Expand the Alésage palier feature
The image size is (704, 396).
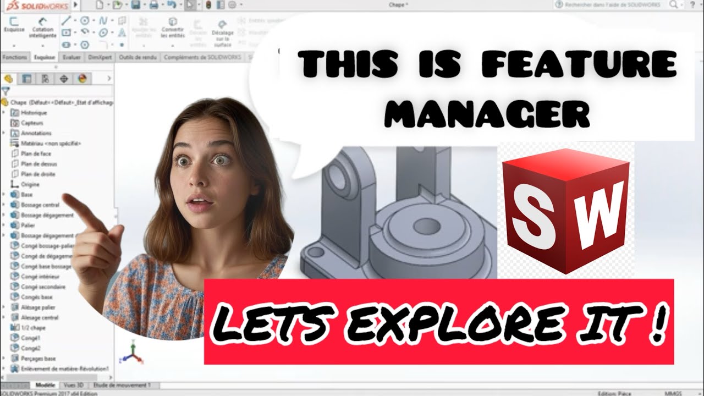click(x=4, y=307)
